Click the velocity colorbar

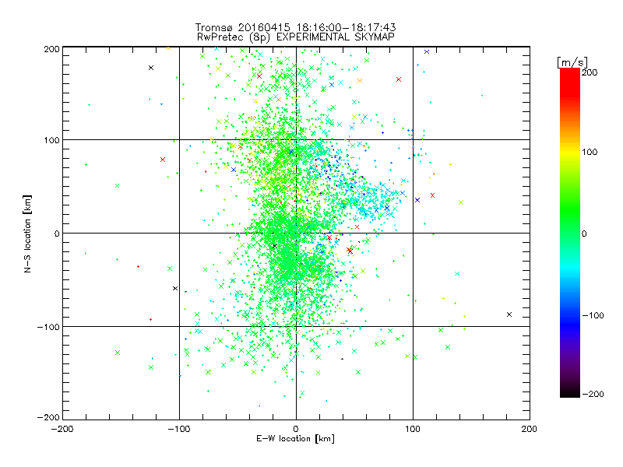(x=570, y=233)
